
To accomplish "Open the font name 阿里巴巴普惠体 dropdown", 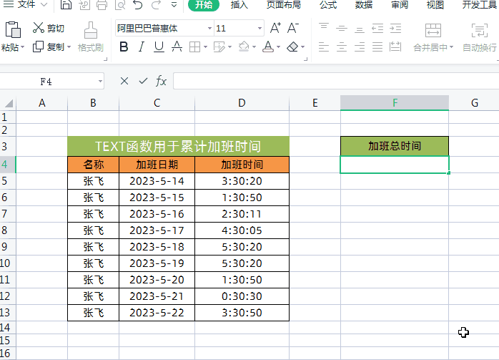I will tap(209, 28).
